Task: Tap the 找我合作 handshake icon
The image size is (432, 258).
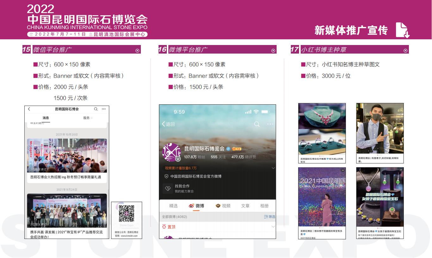Action: point(168,188)
